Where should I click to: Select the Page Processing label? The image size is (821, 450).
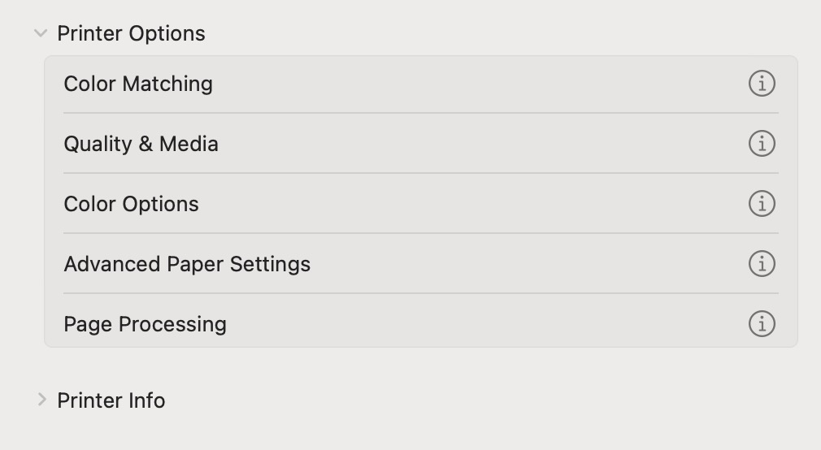[x=145, y=324]
